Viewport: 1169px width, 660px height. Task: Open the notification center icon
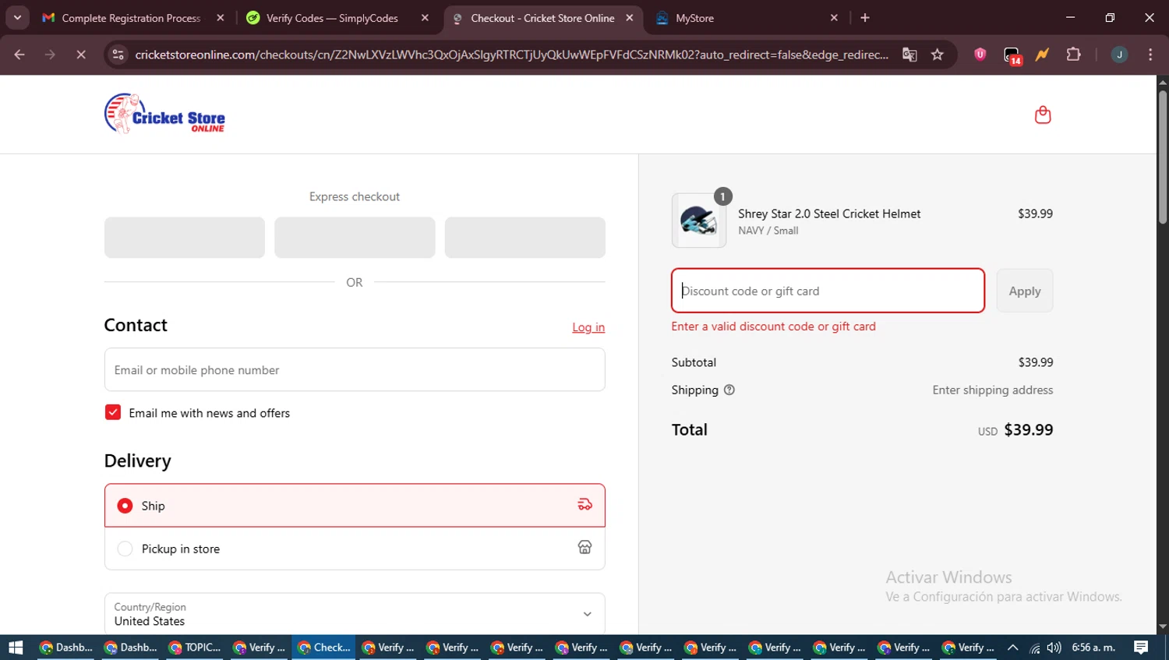point(1141,648)
